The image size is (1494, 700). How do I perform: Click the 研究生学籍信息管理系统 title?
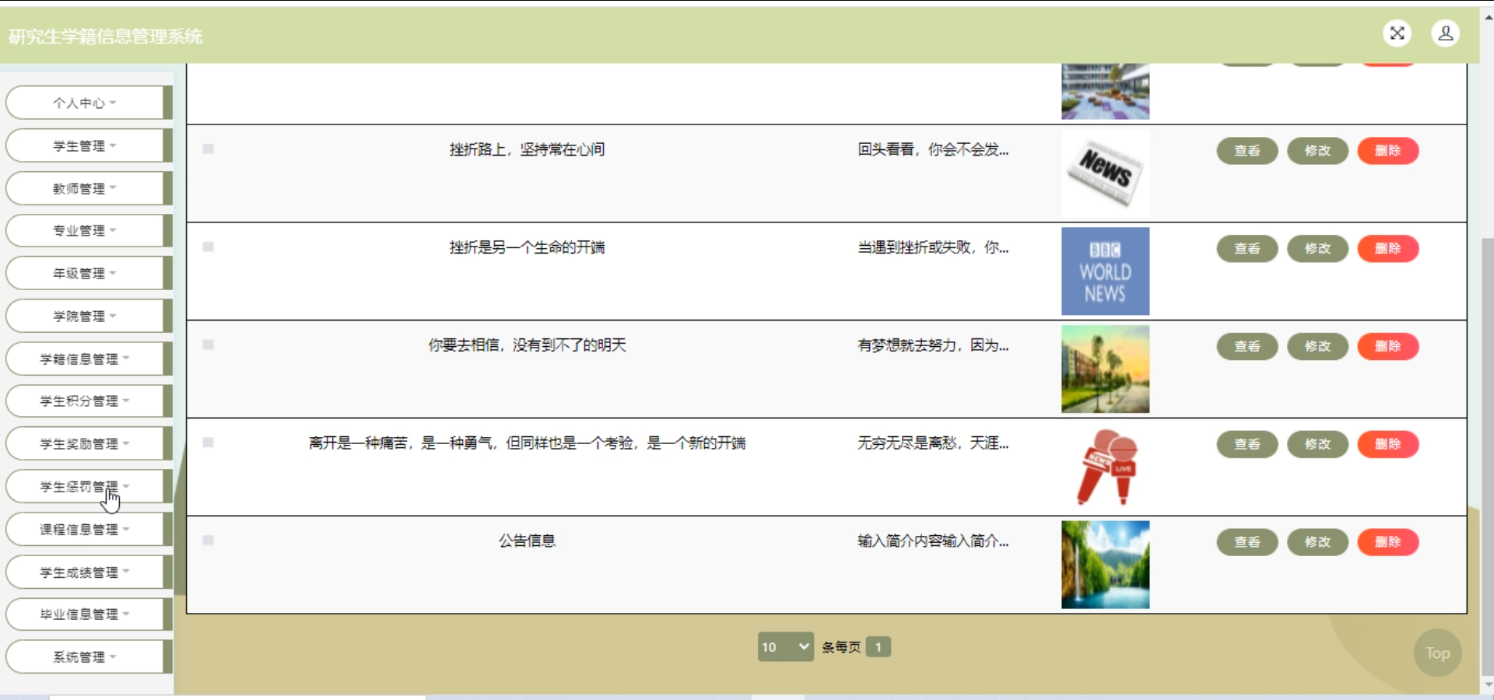pos(106,37)
